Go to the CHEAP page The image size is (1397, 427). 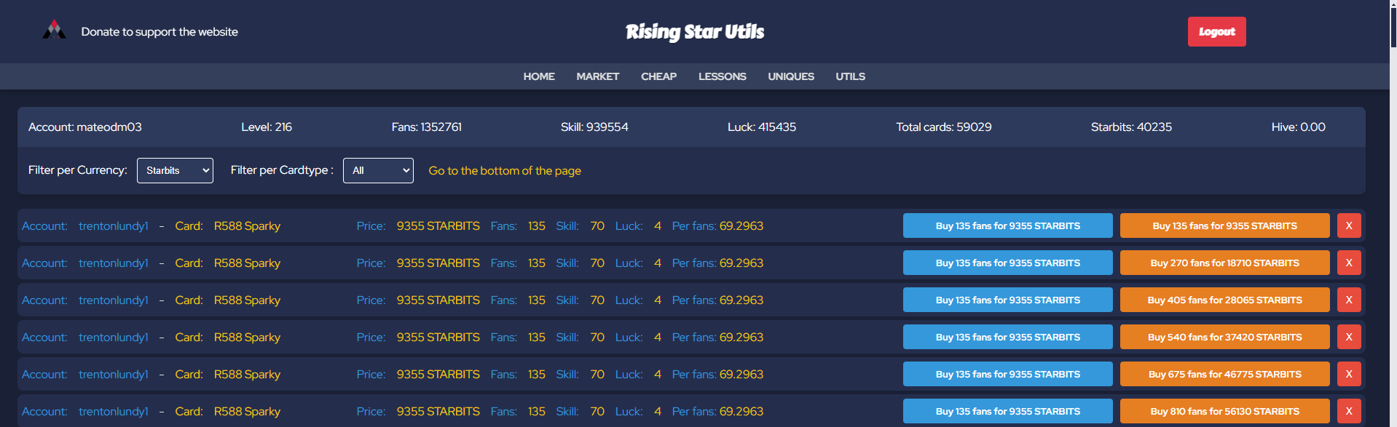point(658,76)
